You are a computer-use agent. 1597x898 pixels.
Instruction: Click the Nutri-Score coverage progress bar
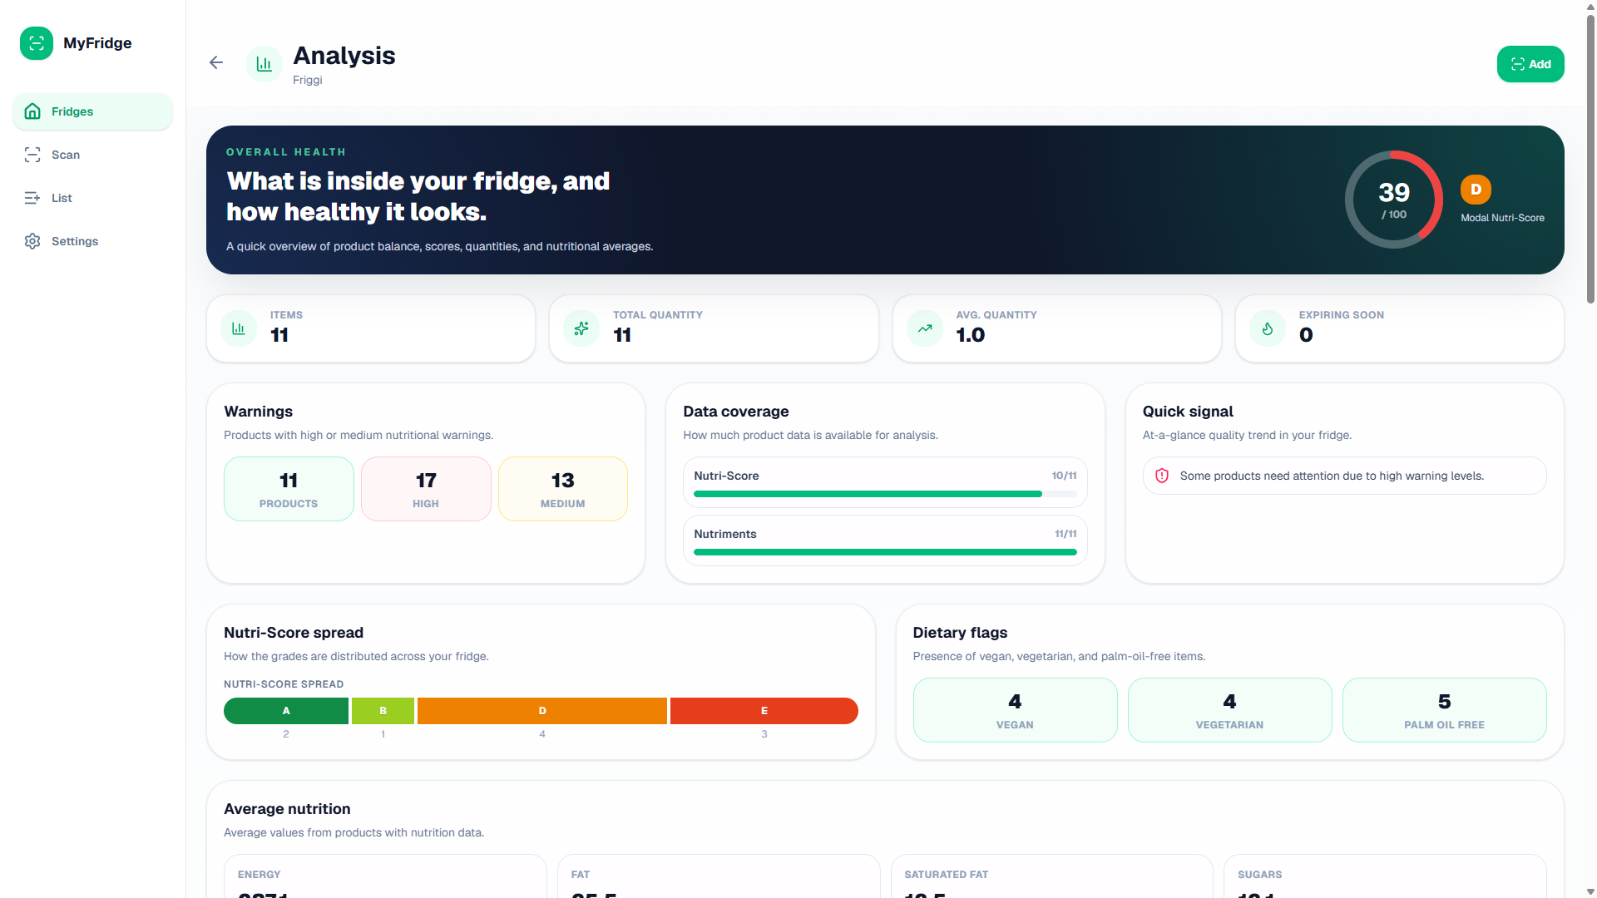click(885, 494)
